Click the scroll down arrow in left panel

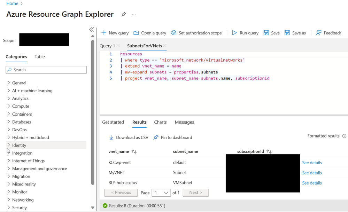pyautogui.click(x=93, y=208)
